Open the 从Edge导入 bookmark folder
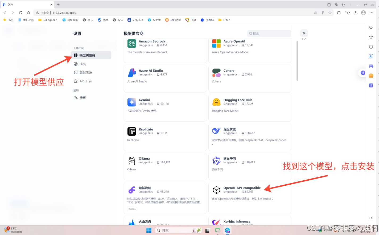This screenshot has height=235, width=379. pos(48,20)
